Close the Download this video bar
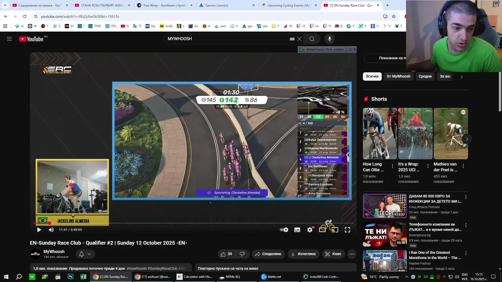The width and height of the screenshot is (502, 282). [x=355, y=49]
